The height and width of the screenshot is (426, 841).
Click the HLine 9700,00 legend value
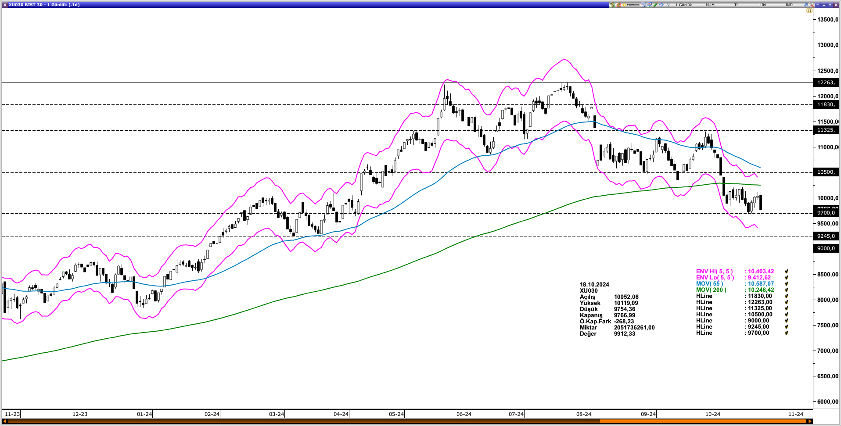pyautogui.click(x=758, y=333)
